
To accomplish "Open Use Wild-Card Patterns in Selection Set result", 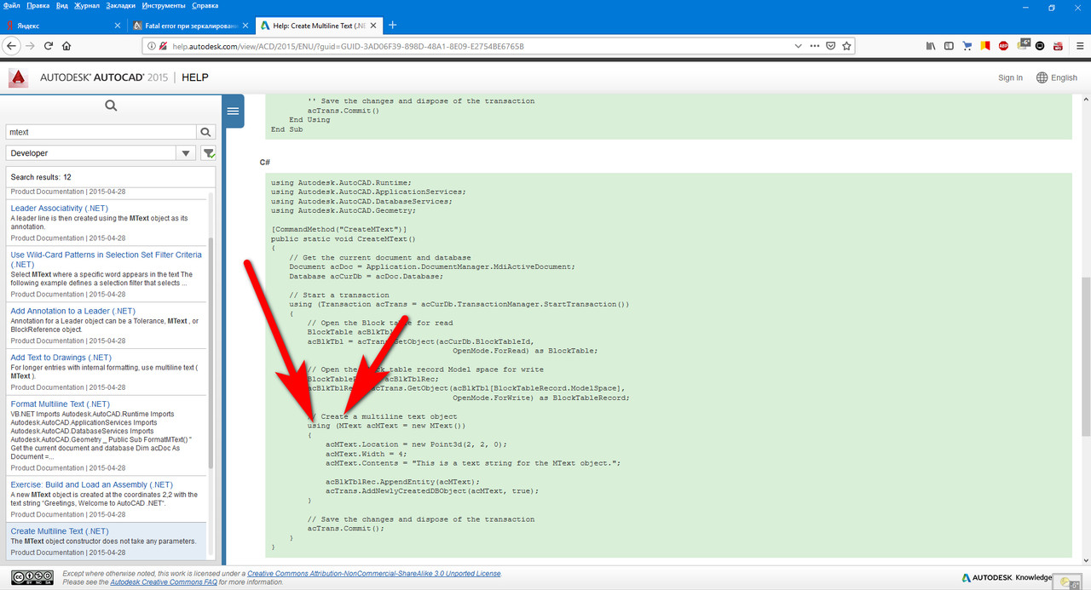I will (x=107, y=260).
